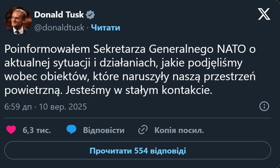Click the blue reply bubble icon

[71, 130]
